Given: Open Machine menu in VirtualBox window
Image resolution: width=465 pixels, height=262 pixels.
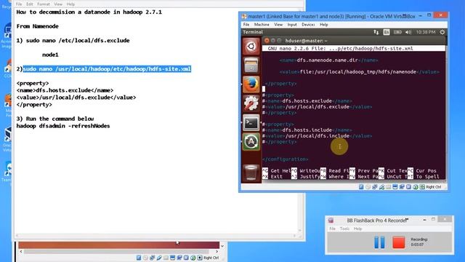Looking at the screenshot, I should [262, 25].
